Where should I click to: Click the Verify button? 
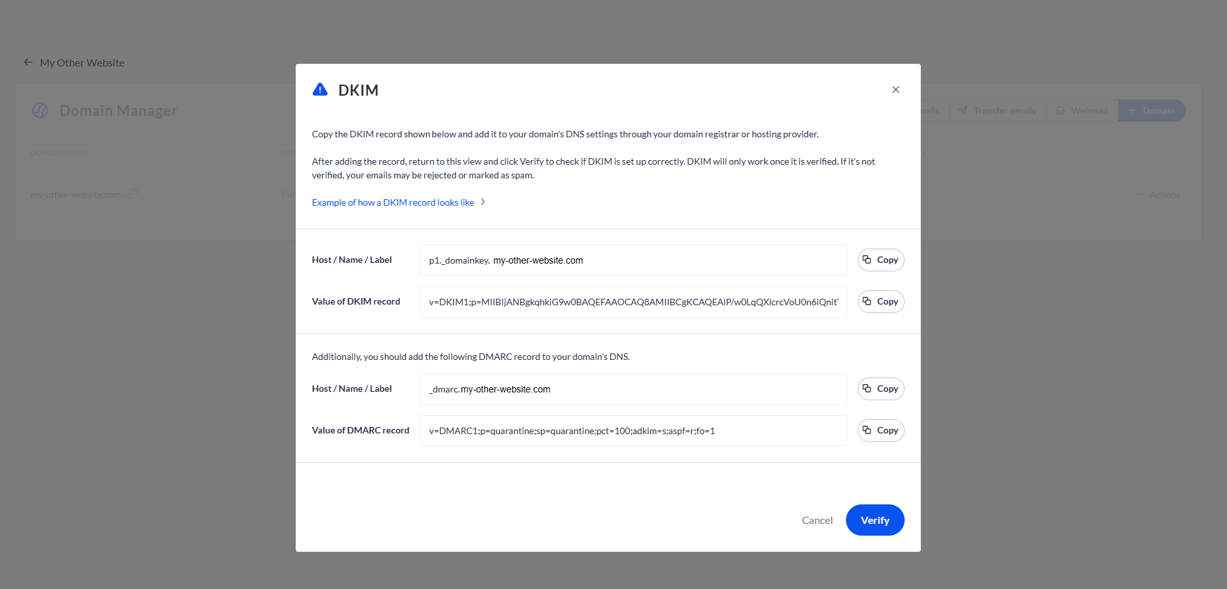pos(875,520)
